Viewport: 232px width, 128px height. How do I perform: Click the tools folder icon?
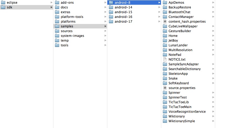(x=57, y=45)
